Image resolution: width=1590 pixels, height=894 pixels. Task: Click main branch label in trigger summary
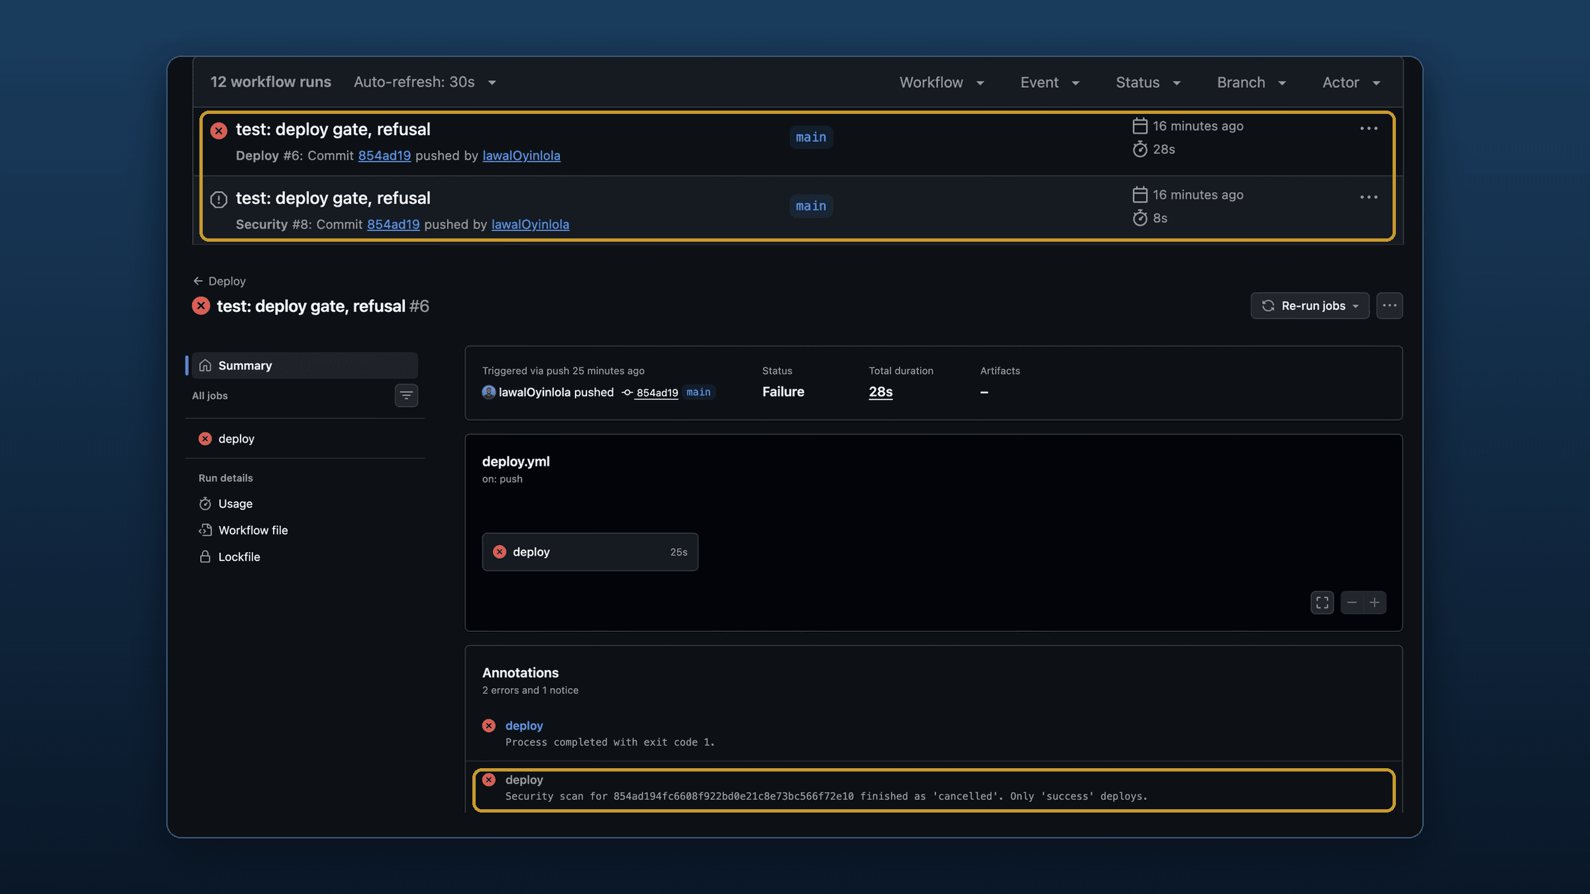coord(698,392)
